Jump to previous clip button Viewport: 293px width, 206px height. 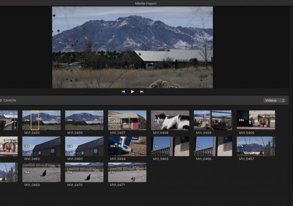(x=124, y=92)
